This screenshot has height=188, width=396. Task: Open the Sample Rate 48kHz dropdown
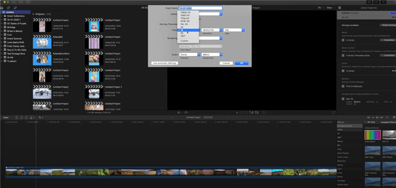pos(212,54)
